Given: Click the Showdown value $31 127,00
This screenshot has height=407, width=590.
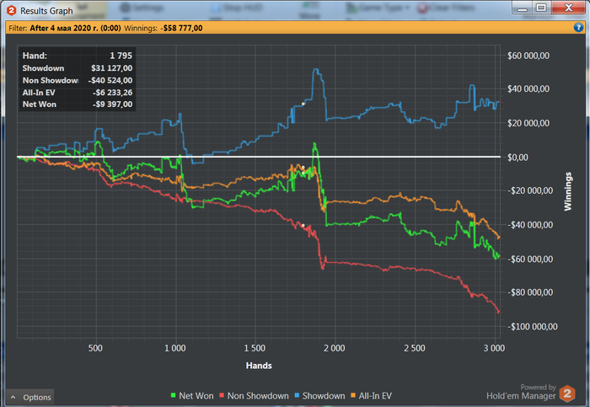Looking at the screenshot, I should point(111,68).
